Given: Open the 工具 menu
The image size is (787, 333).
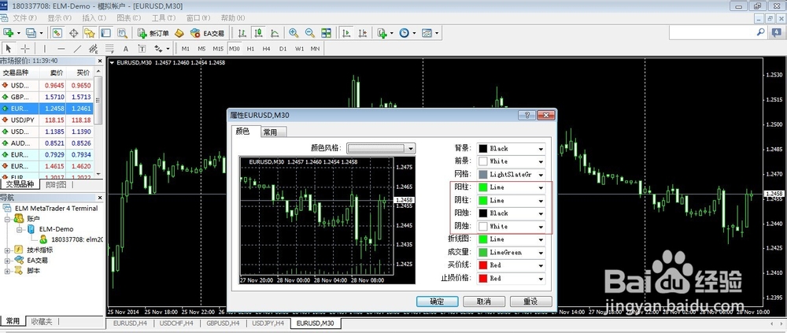Looking at the screenshot, I should click(x=164, y=18).
